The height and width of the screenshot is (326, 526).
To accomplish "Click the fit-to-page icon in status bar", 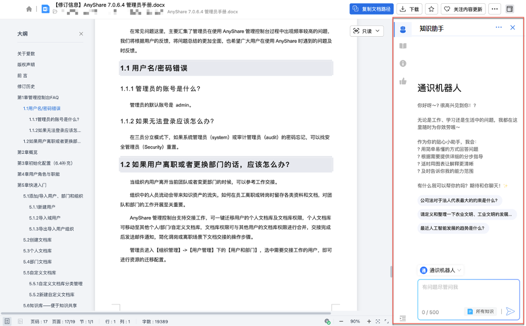I will click(378, 321).
